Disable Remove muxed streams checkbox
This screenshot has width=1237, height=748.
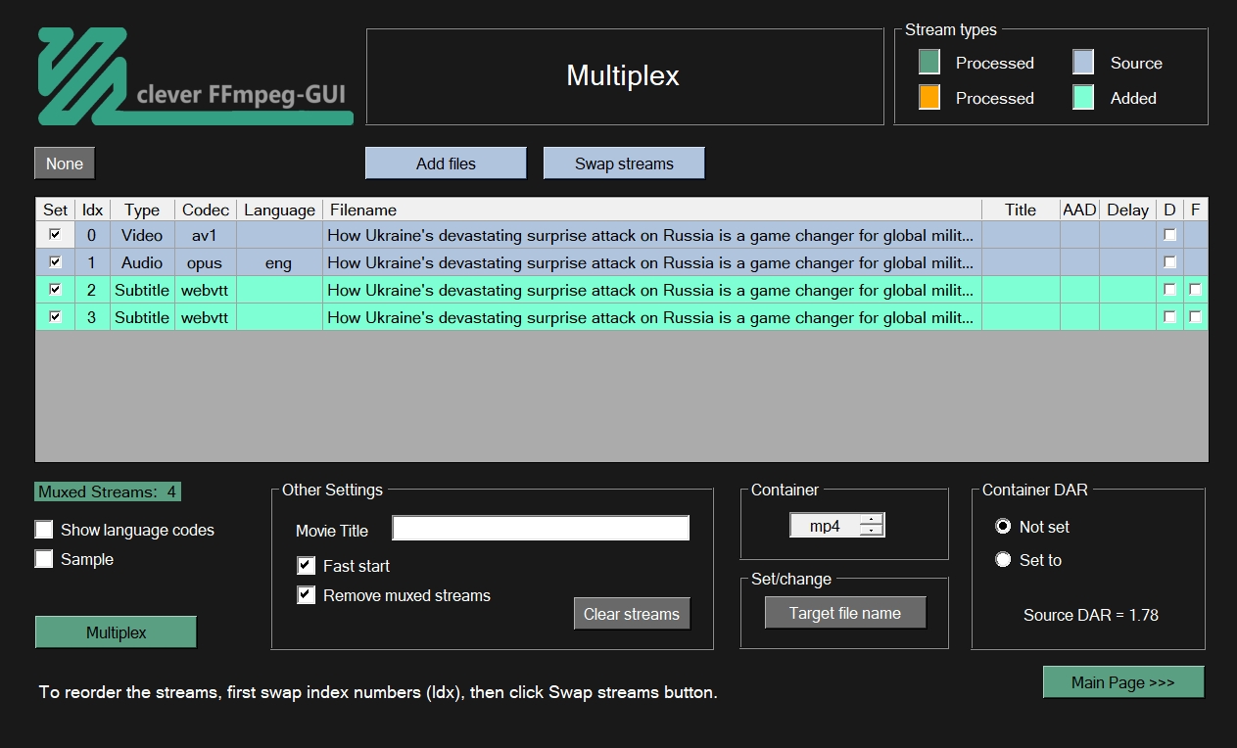(x=307, y=595)
